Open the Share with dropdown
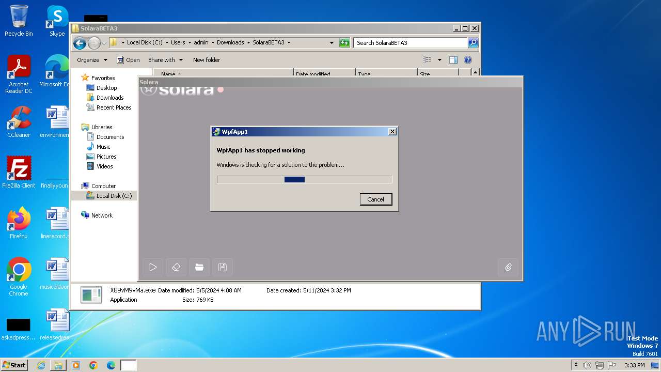The height and width of the screenshot is (372, 661). coord(165,60)
